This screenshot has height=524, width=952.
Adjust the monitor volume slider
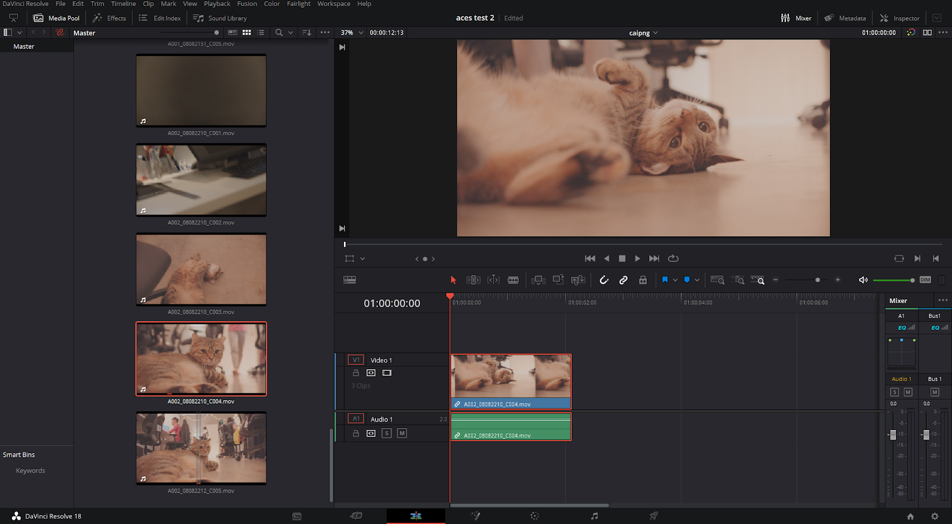(x=893, y=280)
